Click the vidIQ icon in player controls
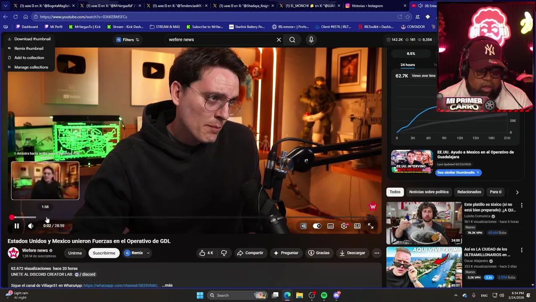 [304, 226]
